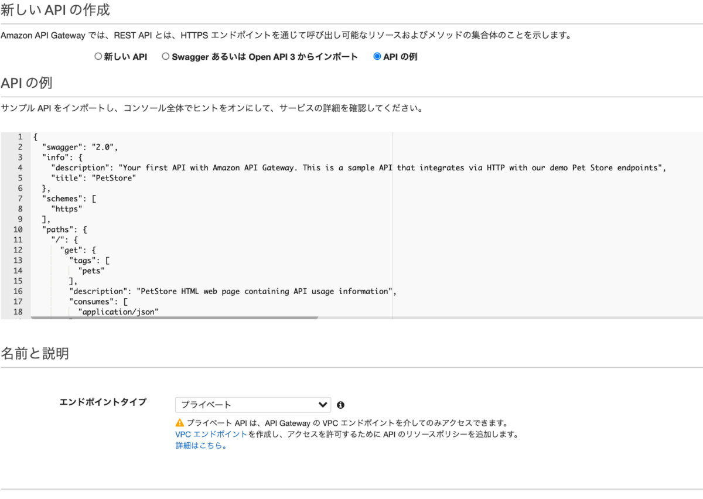Open the エンドポイントタイプ dropdown
The height and width of the screenshot is (499, 703).
252,405
